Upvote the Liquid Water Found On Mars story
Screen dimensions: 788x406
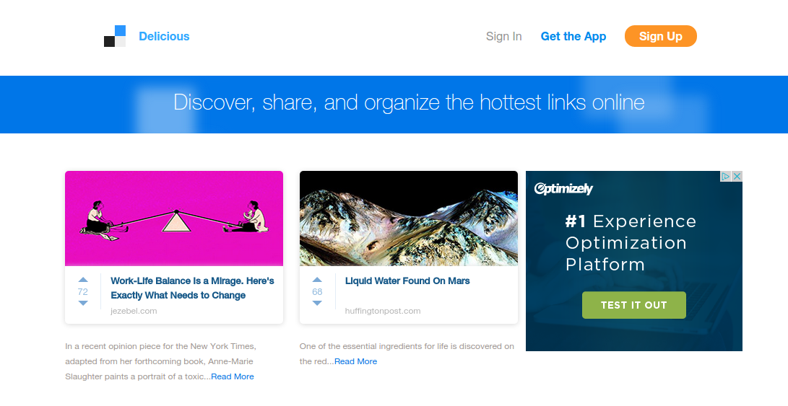tap(317, 280)
